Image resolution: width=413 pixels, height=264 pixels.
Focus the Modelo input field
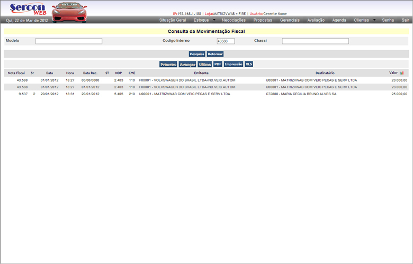(69, 41)
